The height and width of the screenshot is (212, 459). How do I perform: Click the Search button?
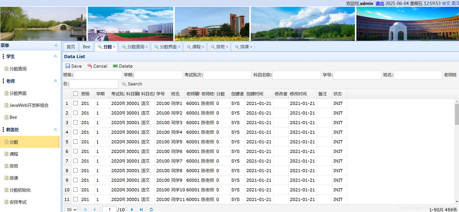[x=132, y=84]
